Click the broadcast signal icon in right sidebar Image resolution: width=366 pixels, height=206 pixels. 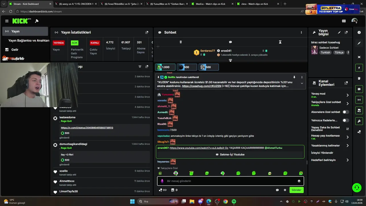(359, 100)
